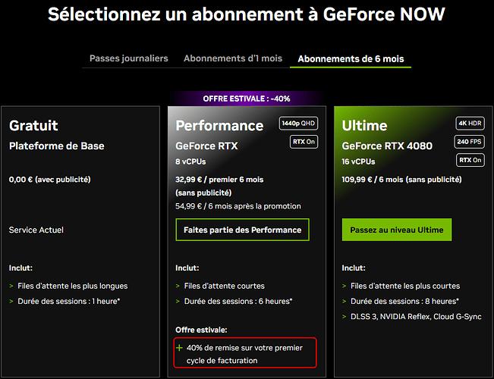Click the 1440p QHD badge
The width and height of the screenshot is (494, 379).
tap(298, 124)
